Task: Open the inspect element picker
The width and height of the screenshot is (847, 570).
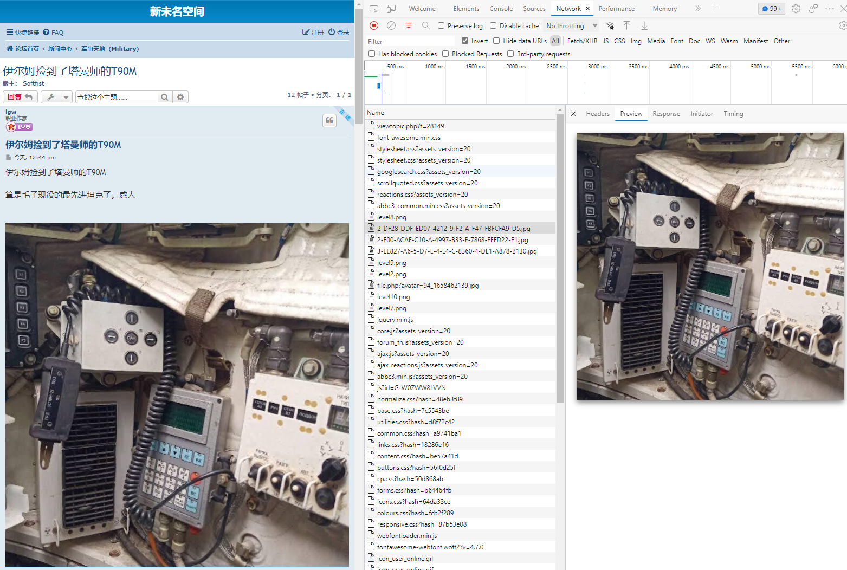Action: pos(374,9)
